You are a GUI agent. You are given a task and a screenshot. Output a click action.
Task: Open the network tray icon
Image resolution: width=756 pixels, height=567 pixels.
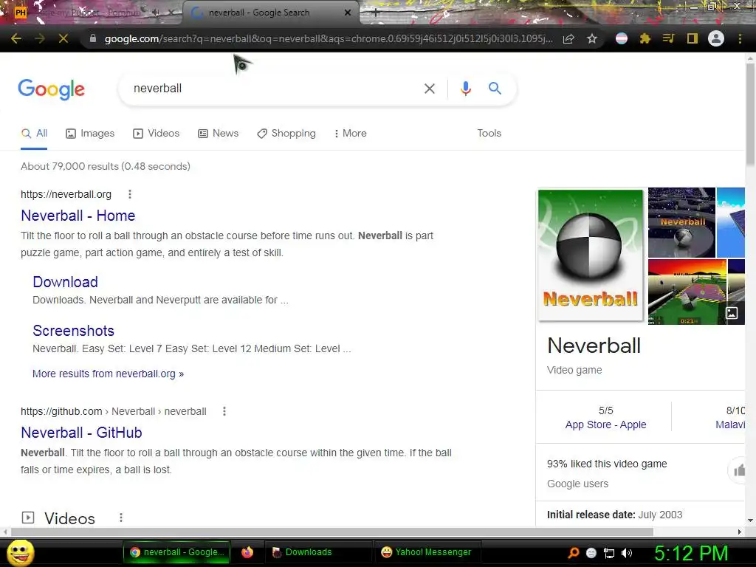point(609,553)
